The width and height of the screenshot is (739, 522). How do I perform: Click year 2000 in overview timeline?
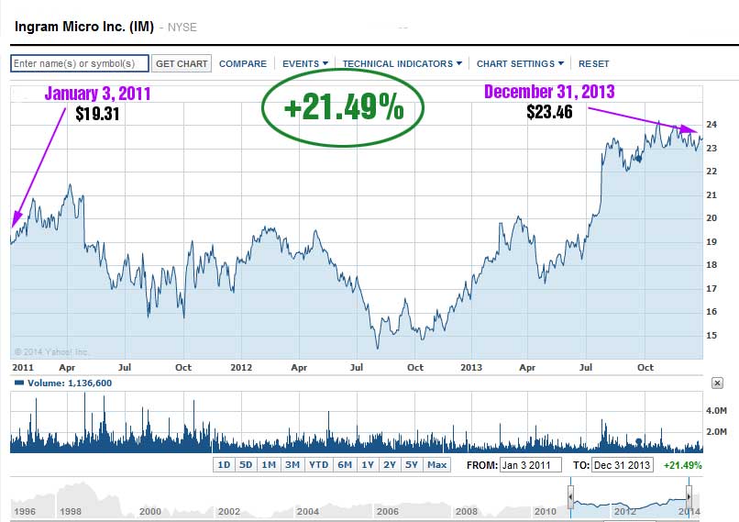coord(150,511)
